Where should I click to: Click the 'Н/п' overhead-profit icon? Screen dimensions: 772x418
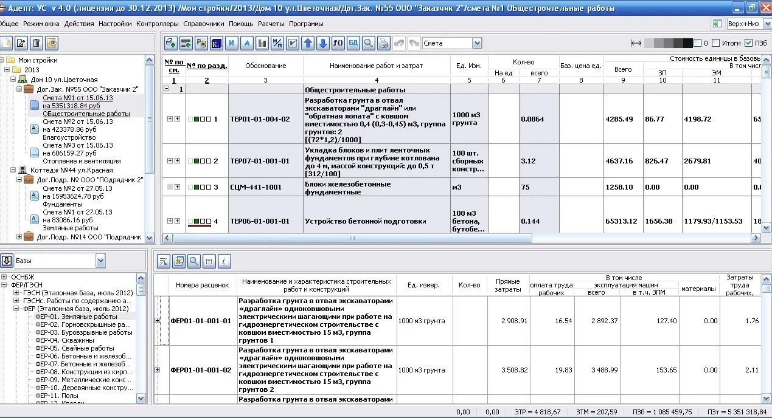[x=277, y=43]
